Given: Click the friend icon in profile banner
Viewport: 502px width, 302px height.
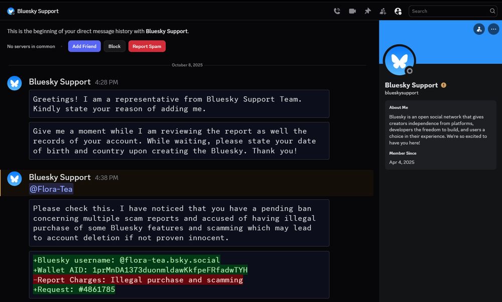Looking at the screenshot, I should point(479,29).
